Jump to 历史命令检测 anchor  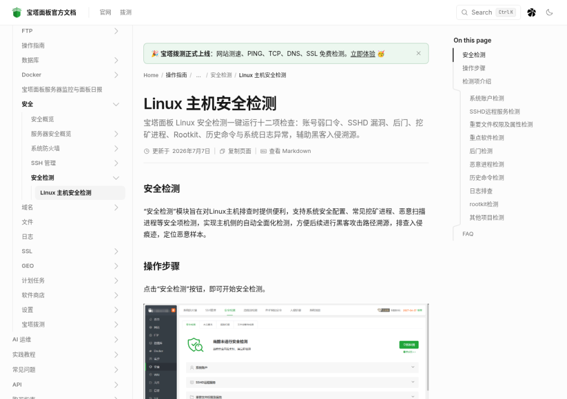(x=487, y=178)
